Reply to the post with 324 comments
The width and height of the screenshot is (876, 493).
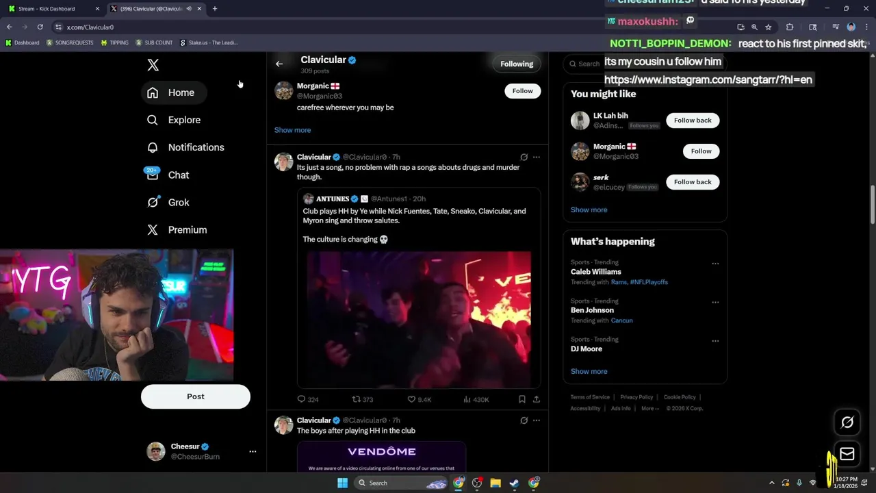pyautogui.click(x=307, y=399)
